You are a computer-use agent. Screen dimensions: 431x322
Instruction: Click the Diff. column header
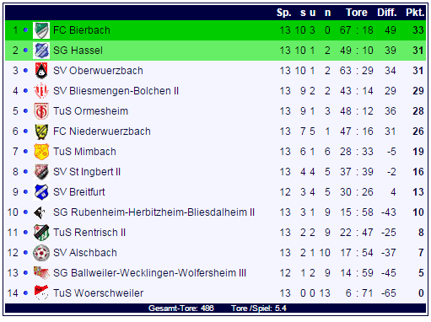pos(387,13)
